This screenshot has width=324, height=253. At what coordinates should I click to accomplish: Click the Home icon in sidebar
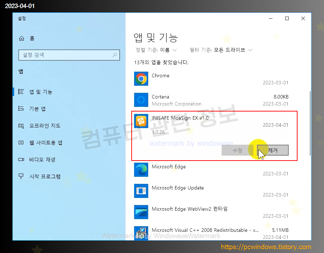[x=22, y=38]
